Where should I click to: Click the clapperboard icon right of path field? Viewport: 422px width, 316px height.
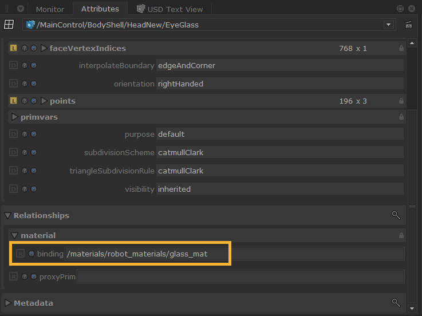click(x=408, y=25)
